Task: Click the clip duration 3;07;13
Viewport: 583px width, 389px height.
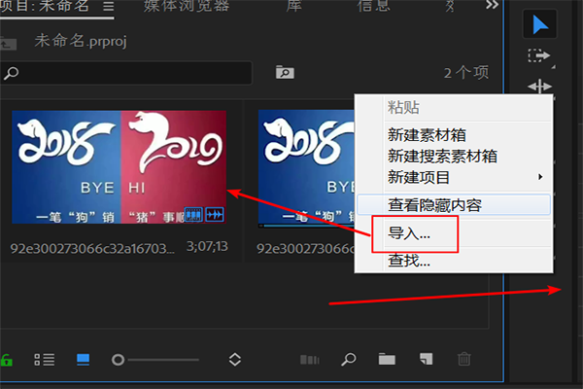Action: point(207,246)
